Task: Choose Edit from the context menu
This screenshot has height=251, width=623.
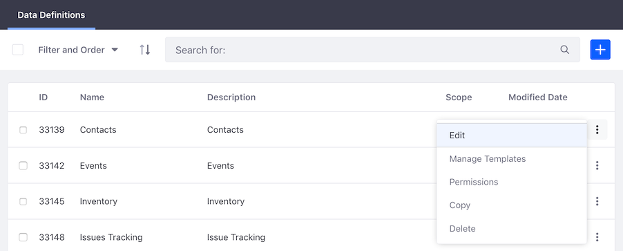Action: point(512,136)
